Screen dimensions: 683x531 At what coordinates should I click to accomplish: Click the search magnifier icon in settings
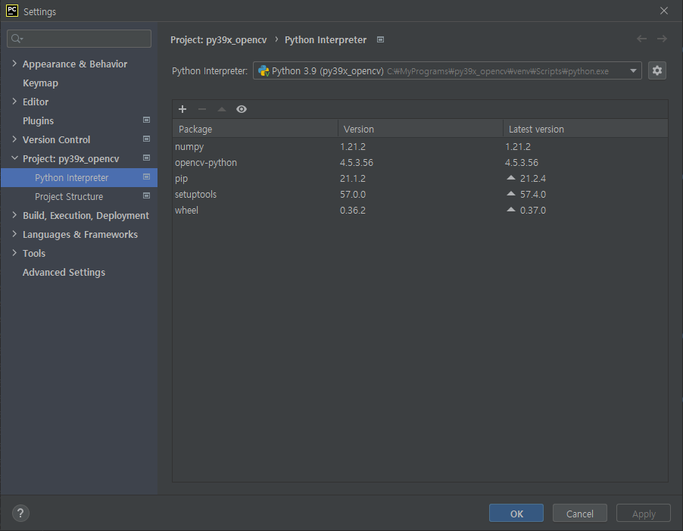pyautogui.click(x=17, y=39)
